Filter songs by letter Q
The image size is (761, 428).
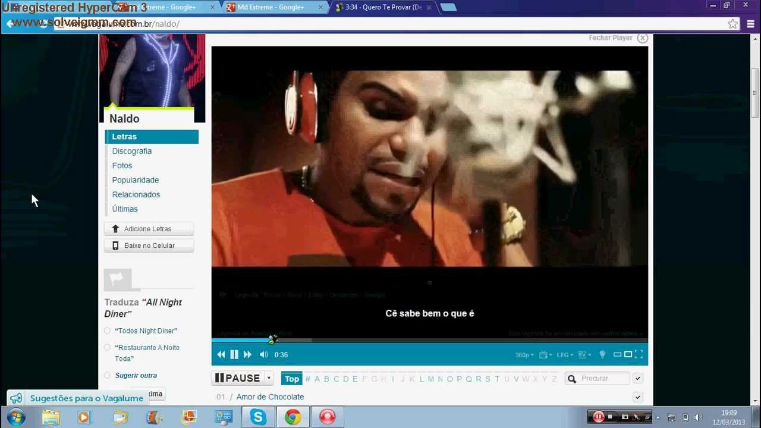(468, 379)
